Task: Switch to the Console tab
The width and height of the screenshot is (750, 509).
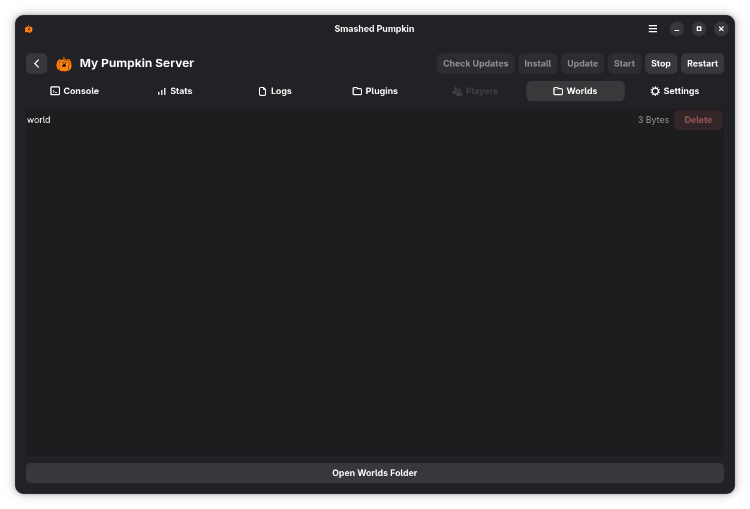Action: click(75, 91)
